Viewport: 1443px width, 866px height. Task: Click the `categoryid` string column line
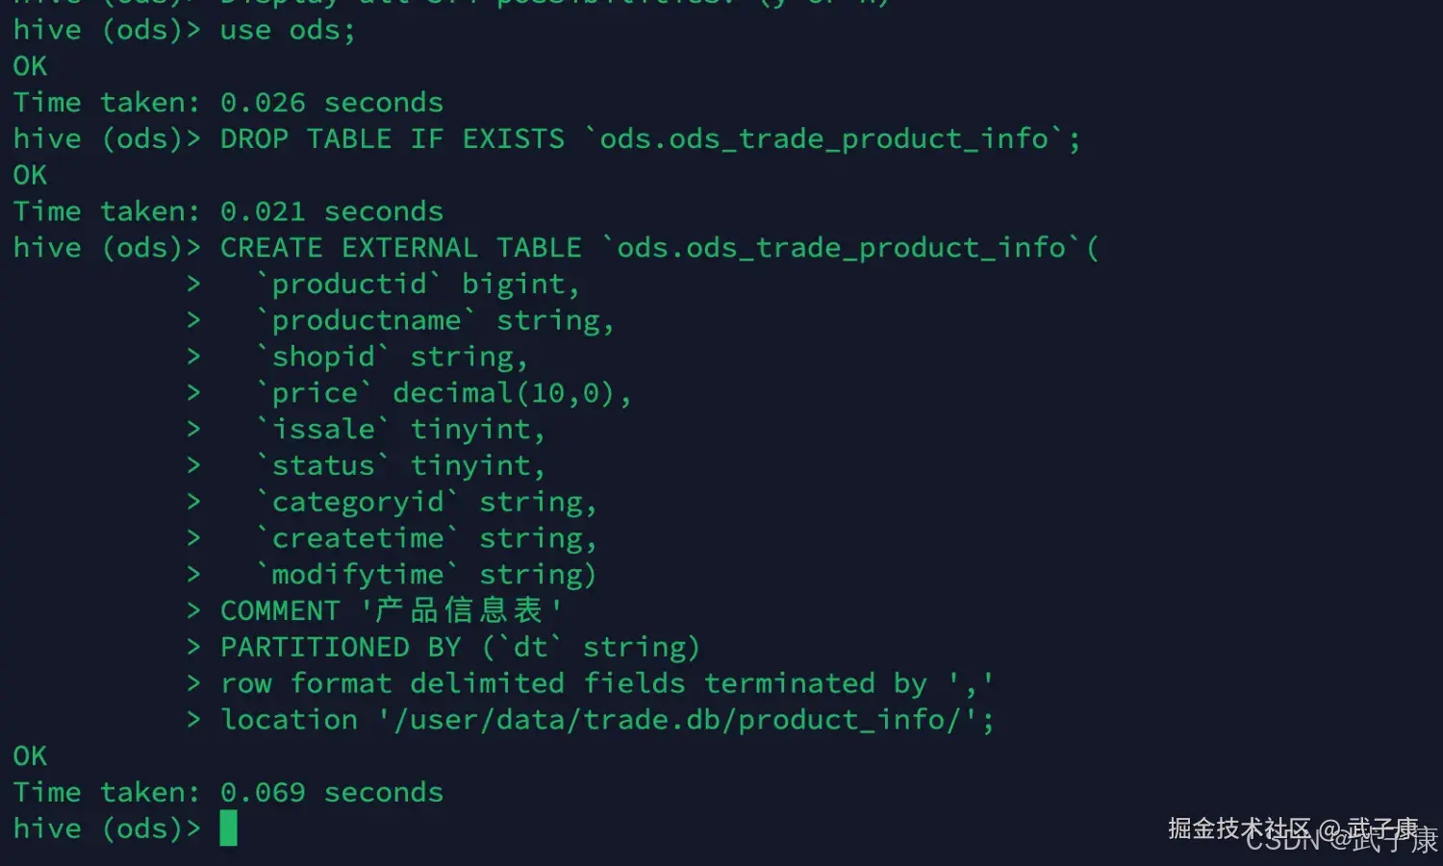[x=427, y=503]
